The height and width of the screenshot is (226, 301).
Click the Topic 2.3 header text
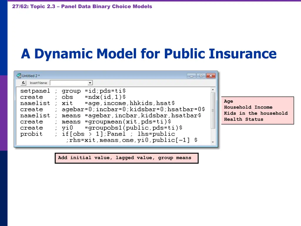(82, 6)
